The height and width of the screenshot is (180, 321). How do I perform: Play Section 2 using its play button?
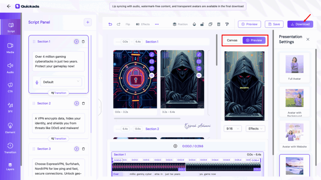click(x=76, y=103)
